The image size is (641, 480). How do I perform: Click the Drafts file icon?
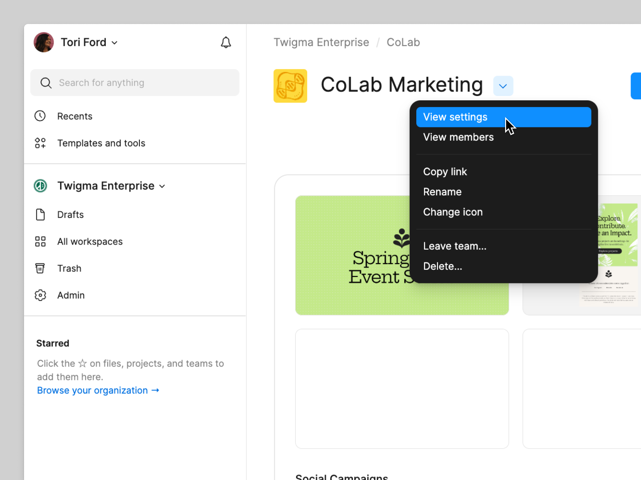[x=40, y=215]
